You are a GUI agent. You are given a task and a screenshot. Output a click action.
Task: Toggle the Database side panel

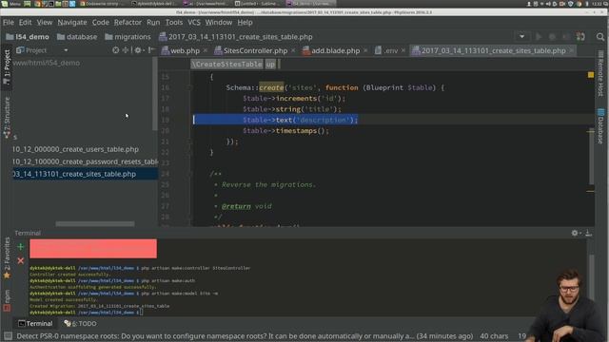click(600, 126)
